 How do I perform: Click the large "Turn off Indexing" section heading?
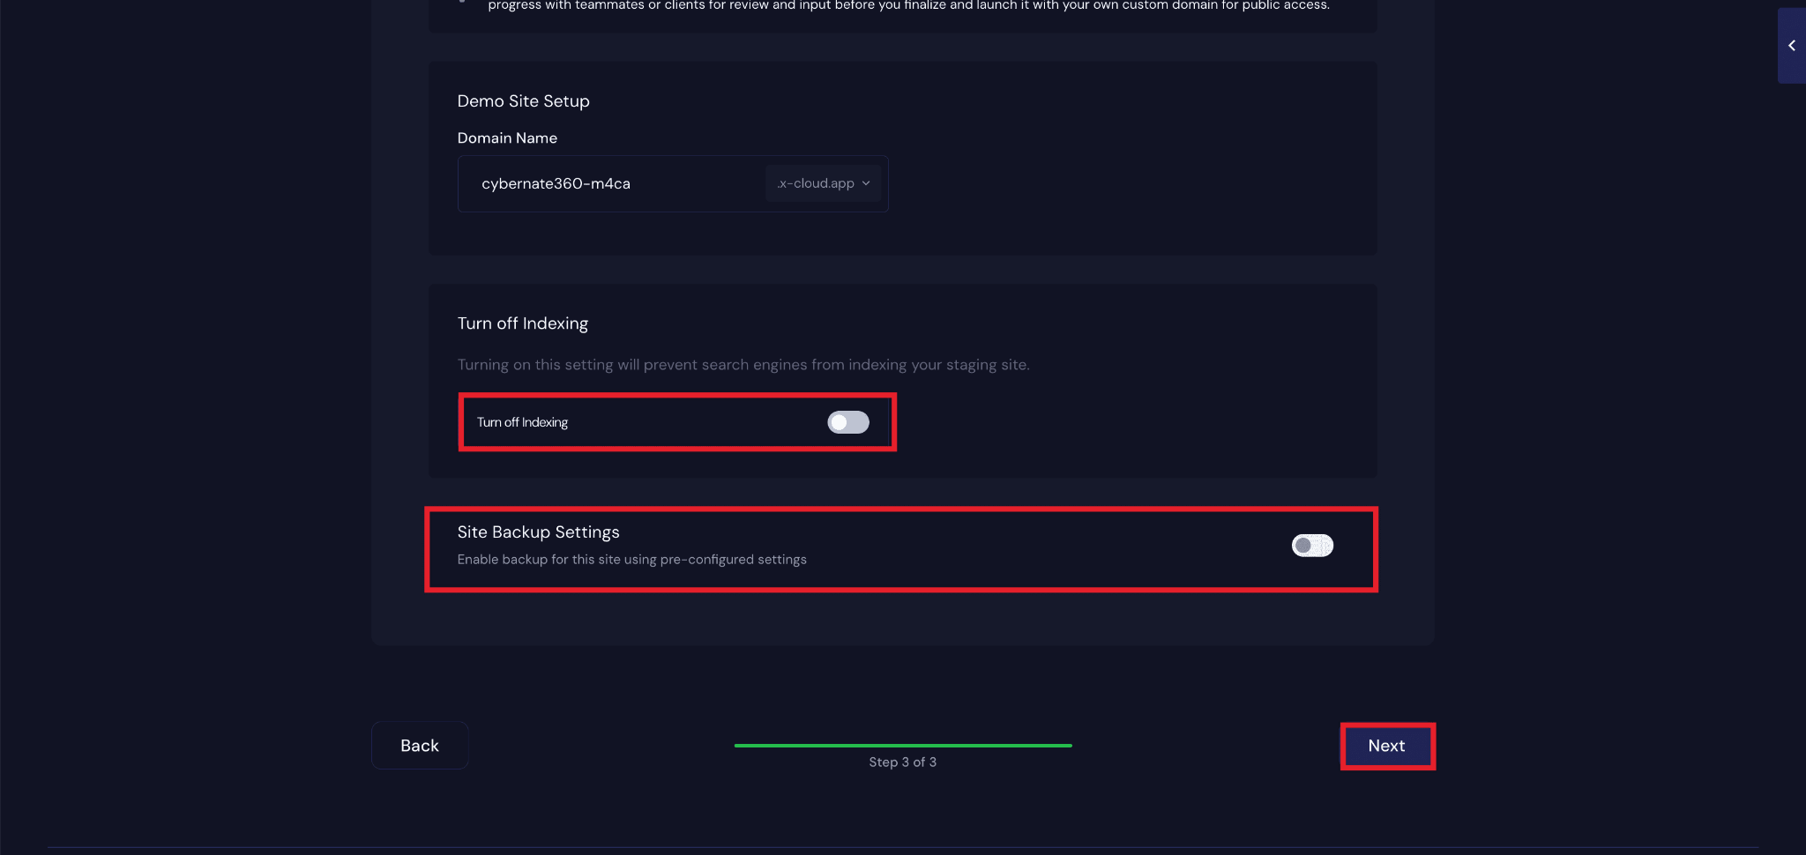(522, 323)
